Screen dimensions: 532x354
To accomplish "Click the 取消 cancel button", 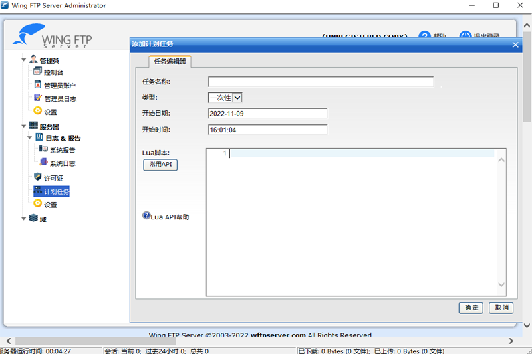I will [x=501, y=308].
